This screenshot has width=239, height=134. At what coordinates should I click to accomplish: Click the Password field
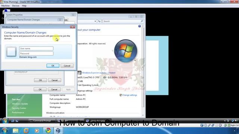(36, 54)
